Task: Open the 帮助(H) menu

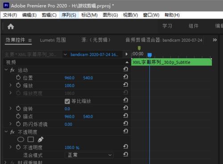Action: (x=172, y=15)
